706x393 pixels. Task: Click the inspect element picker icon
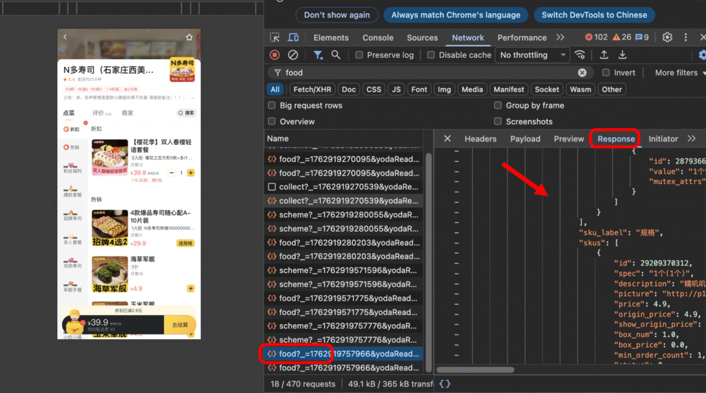pos(275,37)
